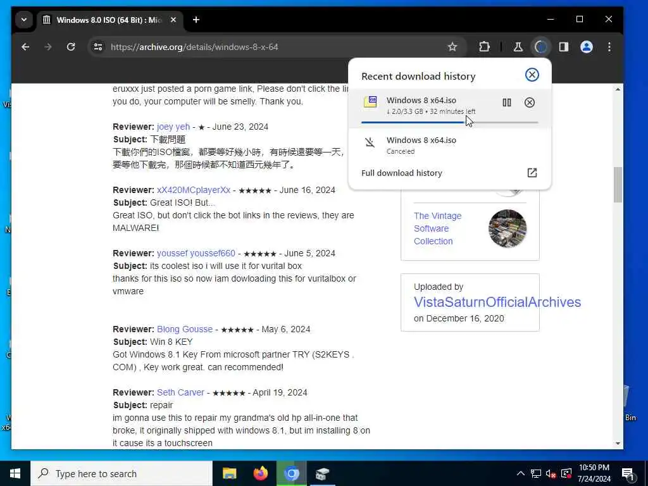
Task: Open VistaSaturnOfficialArchives uploader page
Action: point(497,302)
